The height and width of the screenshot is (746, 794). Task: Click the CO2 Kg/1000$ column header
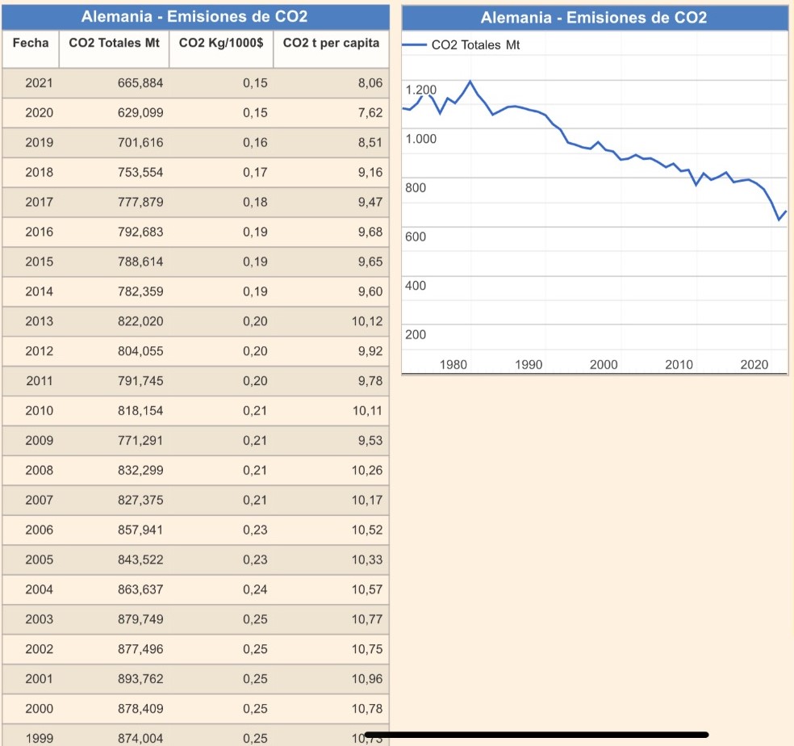tap(221, 42)
